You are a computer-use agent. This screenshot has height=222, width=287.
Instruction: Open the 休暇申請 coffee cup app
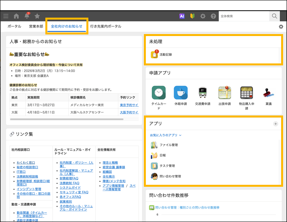coord(180,93)
